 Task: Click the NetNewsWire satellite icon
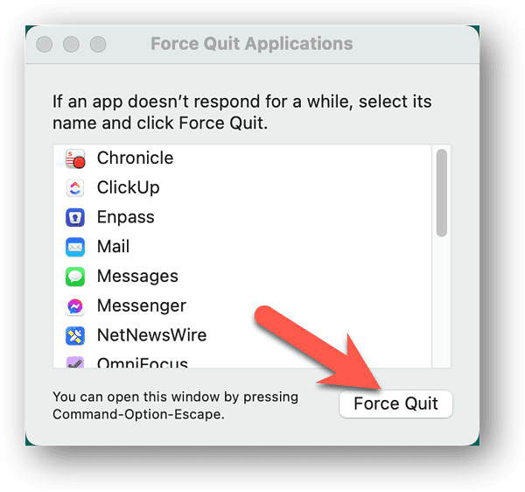pyautogui.click(x=75, y=335)
